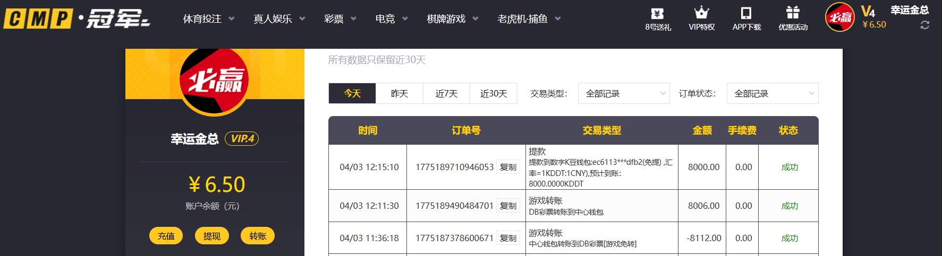Click the VIP.4 badge next to username
The width and height of the screenshot is (942, 256).
click(x=242, y=139)
